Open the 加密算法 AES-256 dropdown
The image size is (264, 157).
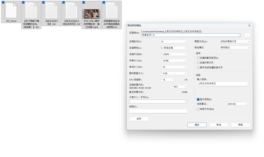pos(237,104)
